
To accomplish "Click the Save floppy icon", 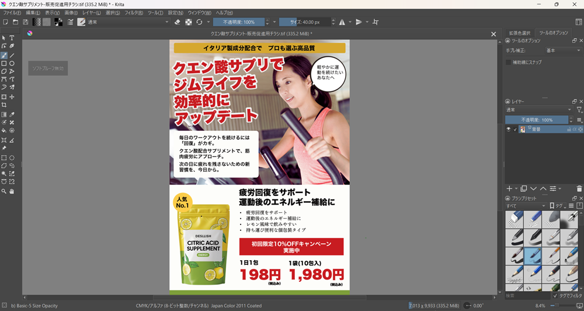I will (x=25, y=22).
